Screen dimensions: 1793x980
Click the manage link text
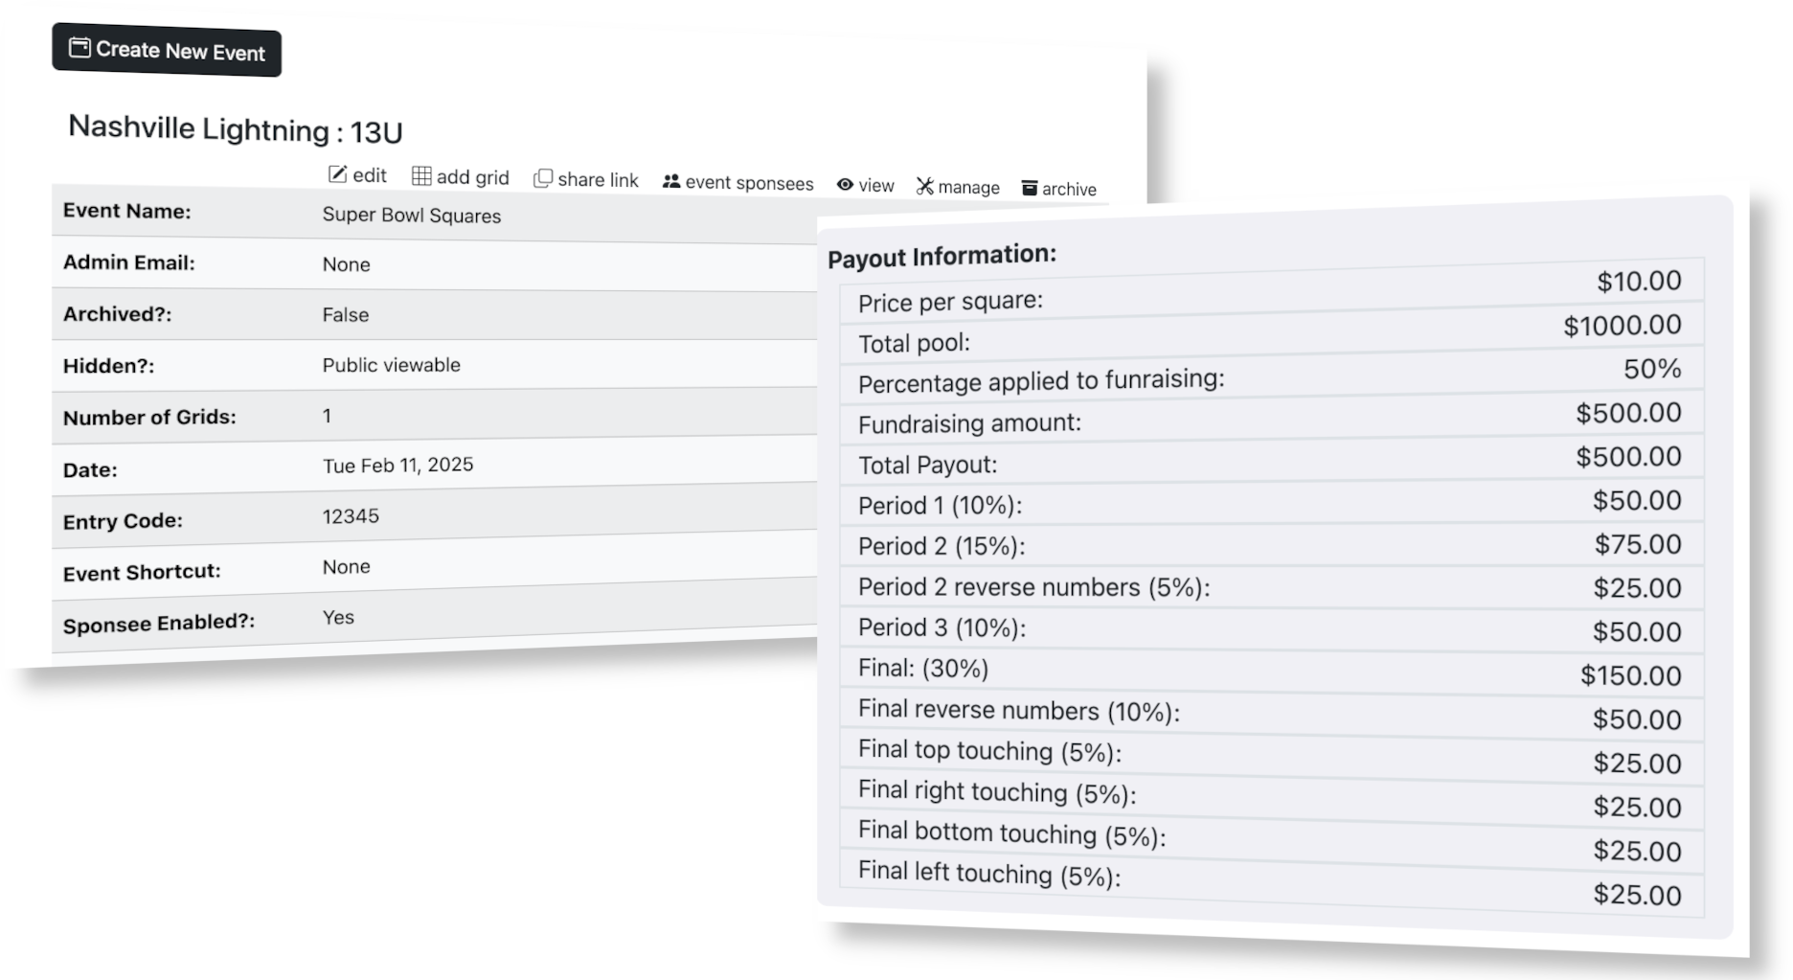coord(968,188)
